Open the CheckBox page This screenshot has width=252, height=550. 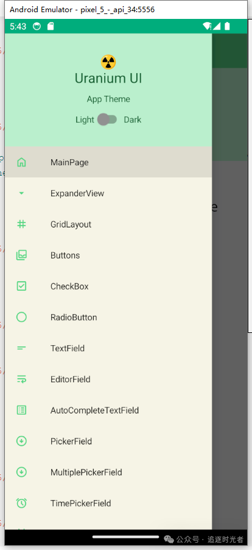click(x=108, y=286)
